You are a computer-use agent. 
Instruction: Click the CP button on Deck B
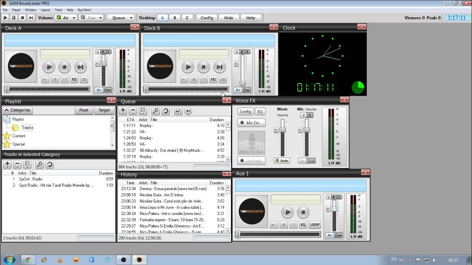[x=204, y=79]
